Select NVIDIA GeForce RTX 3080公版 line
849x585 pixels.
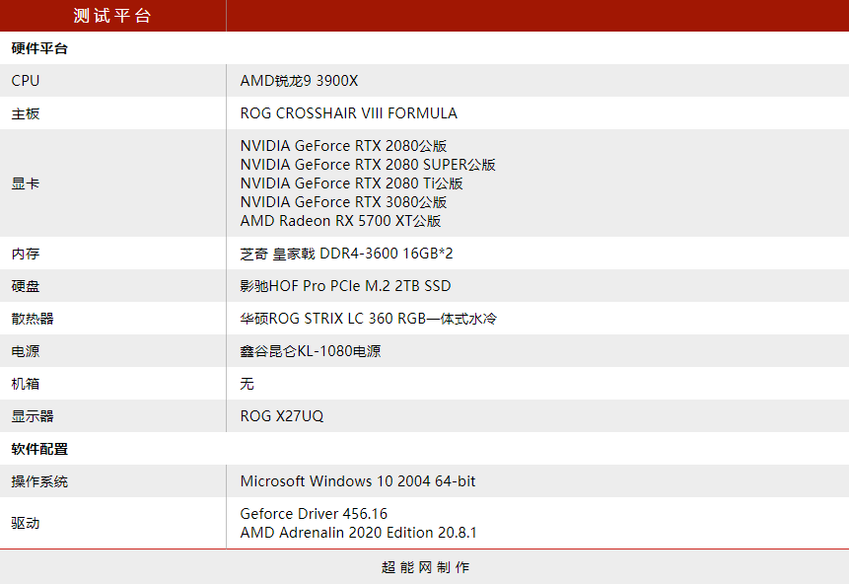(337, 201)
